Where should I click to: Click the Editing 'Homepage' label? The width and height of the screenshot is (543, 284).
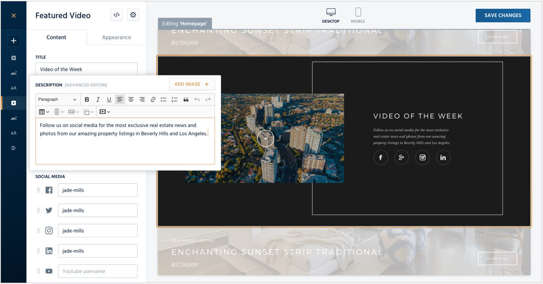[185, 23]
